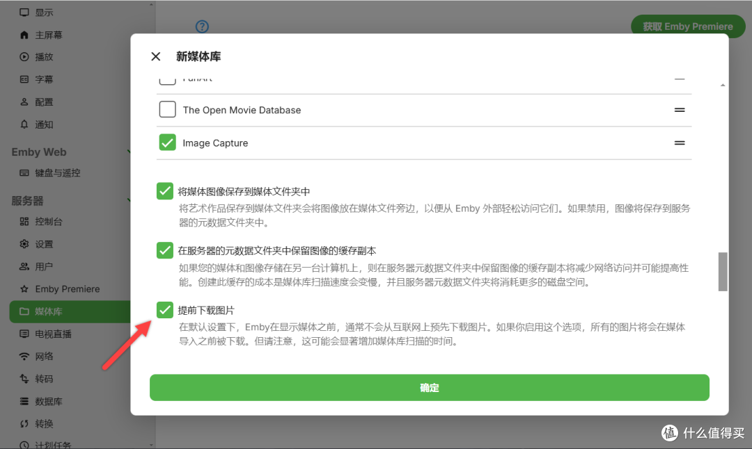Open 数据库 database icon in sidebar
This screenshot has height=449, width=752.
[x=24, y=401]
